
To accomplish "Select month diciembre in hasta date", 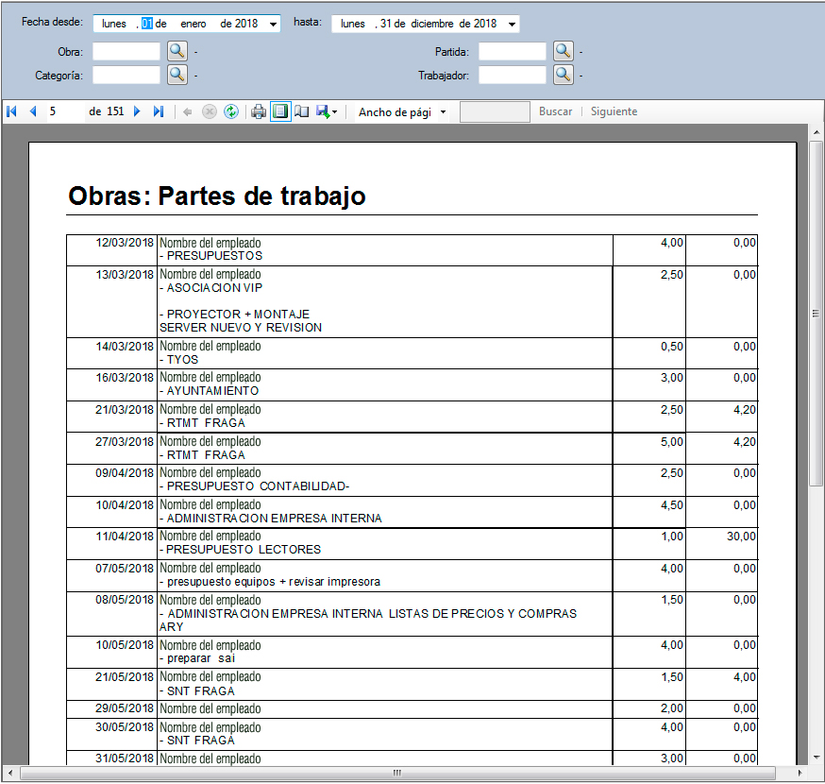I will pos(432,24).
